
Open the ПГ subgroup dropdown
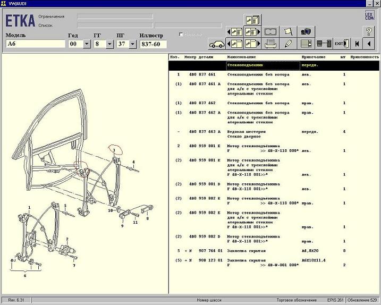pyautogui.click(x=132, y=44)
